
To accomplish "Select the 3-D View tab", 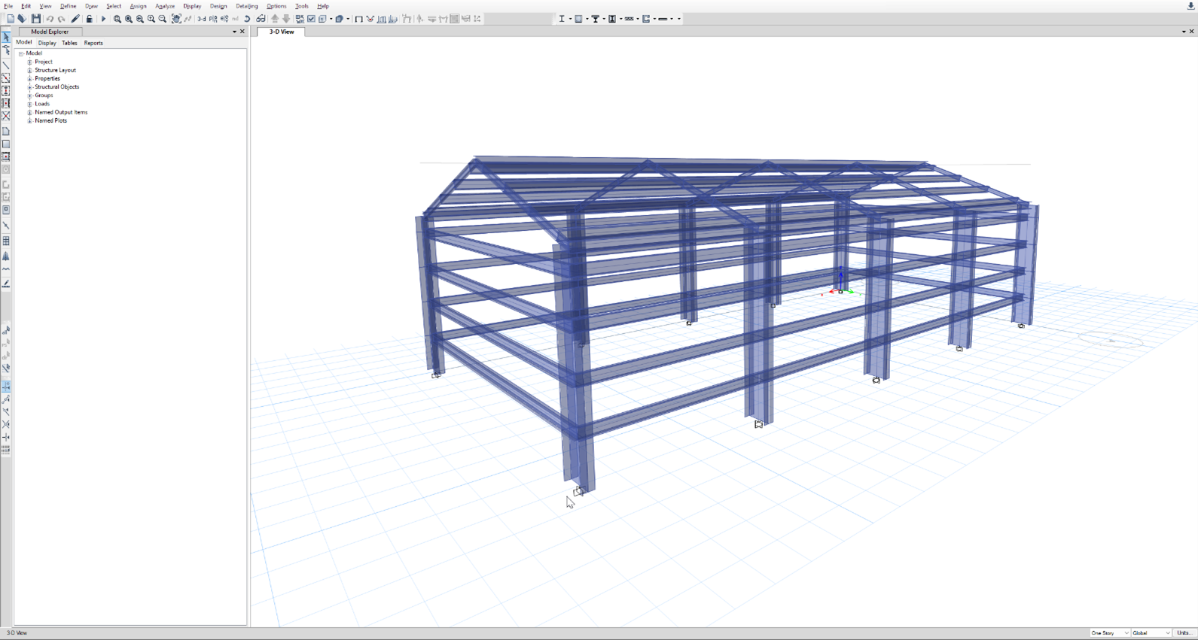I will 282,32.
